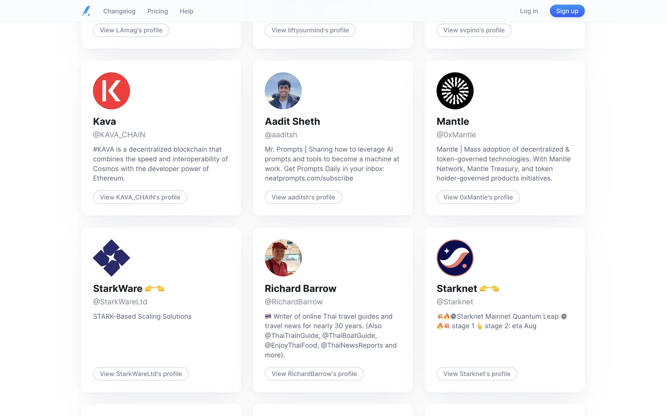View RichardBarrow's profile
The height and width of the screenshot is (416, 666).
314,374
